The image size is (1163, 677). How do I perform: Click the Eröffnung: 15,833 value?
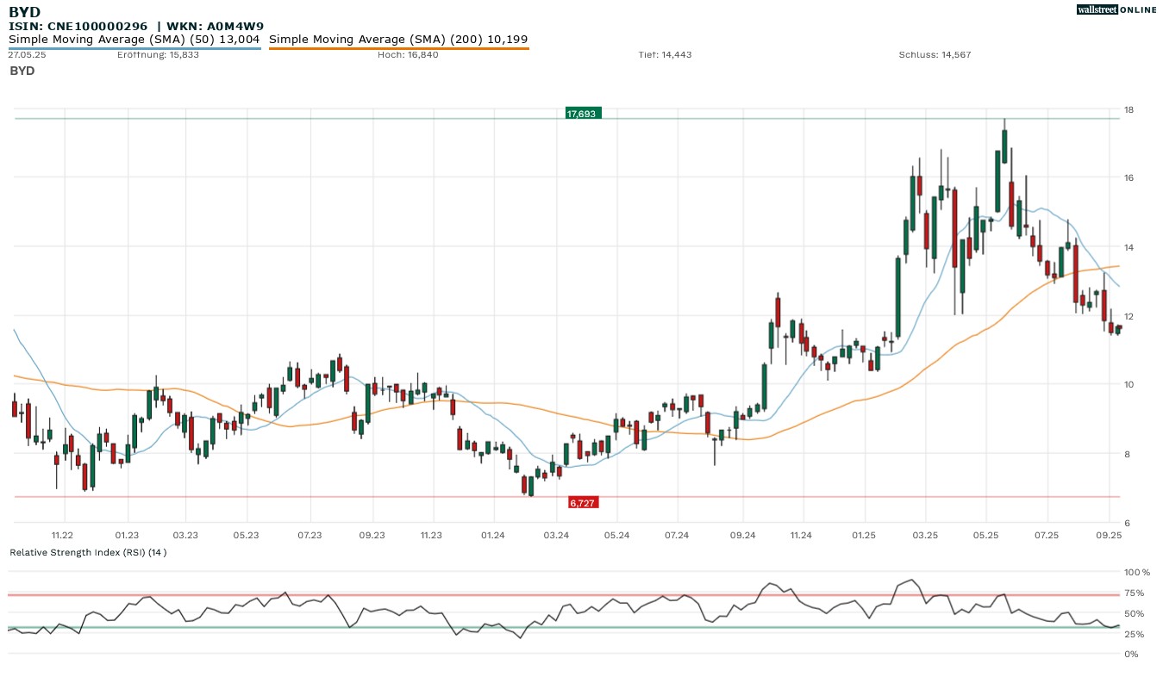pos(158,54)
